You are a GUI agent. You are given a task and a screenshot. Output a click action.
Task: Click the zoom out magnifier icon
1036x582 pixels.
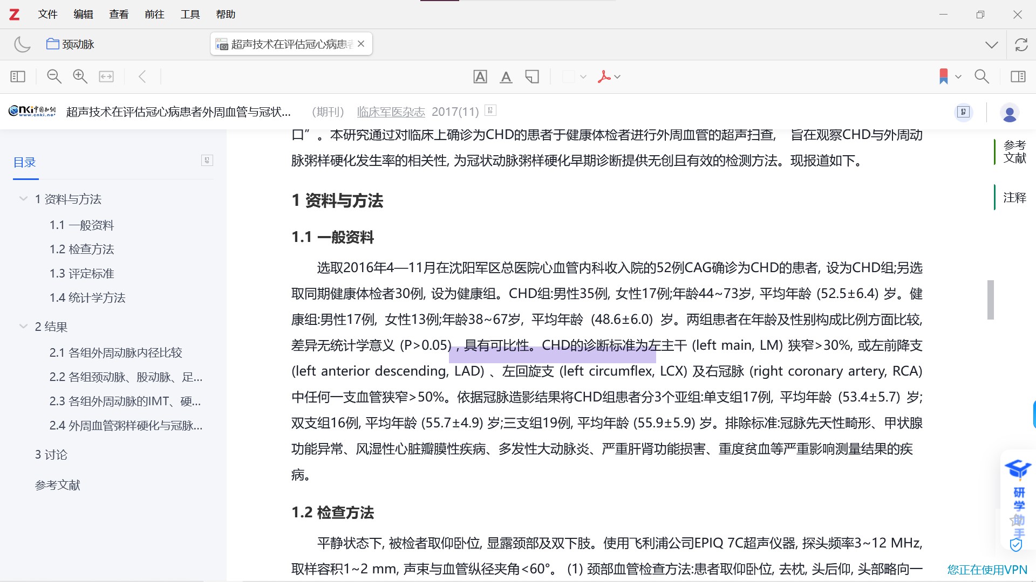coord(54,77)
